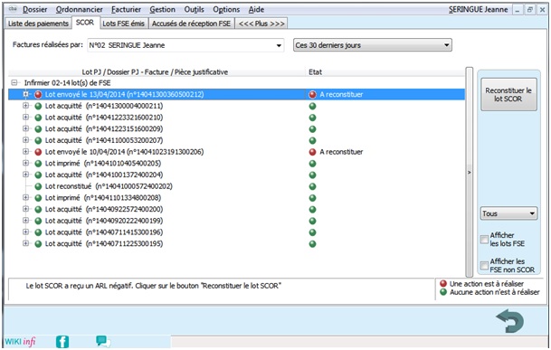Click the green dot of lot imprimé n°14041101334800208
The height and width of the screenshot is (350, 551).
pos(38,198)
